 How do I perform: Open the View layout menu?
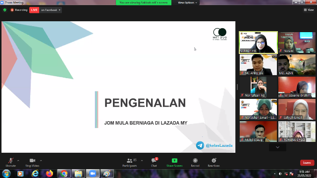[309, 10]
